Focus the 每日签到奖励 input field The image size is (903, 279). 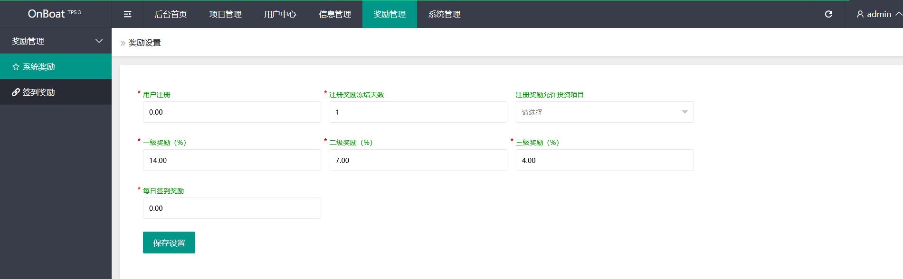(232, 208)
